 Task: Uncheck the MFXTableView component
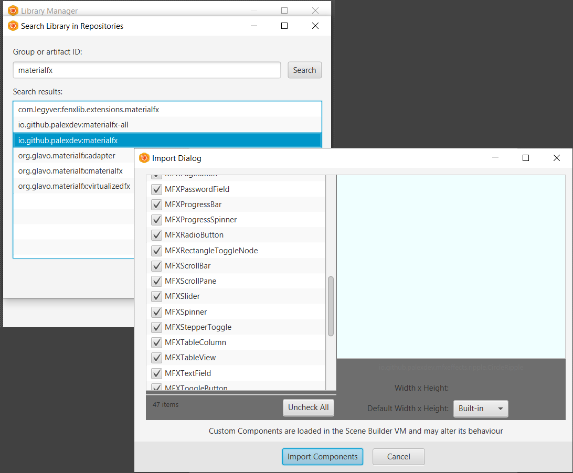point(156,358)
